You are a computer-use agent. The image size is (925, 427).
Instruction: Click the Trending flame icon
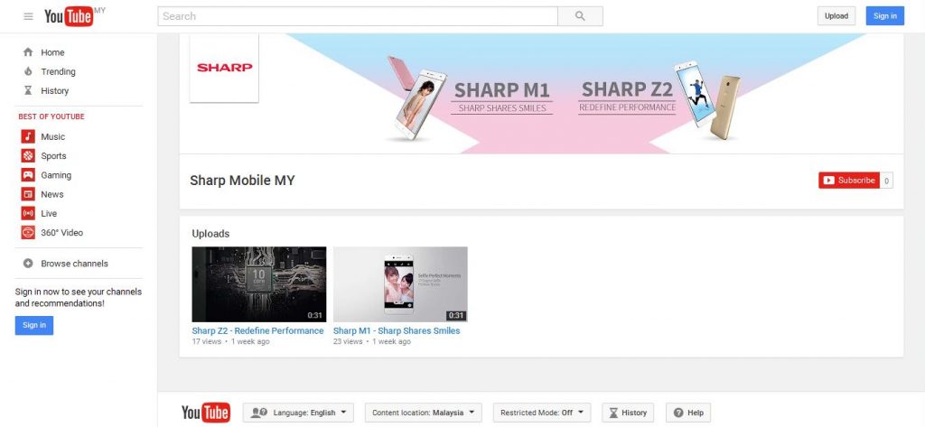pyautogui.click(x=28, y=71)
